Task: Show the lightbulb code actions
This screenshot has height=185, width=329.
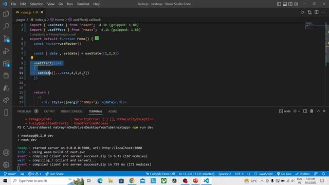Action: coord(32,58)
